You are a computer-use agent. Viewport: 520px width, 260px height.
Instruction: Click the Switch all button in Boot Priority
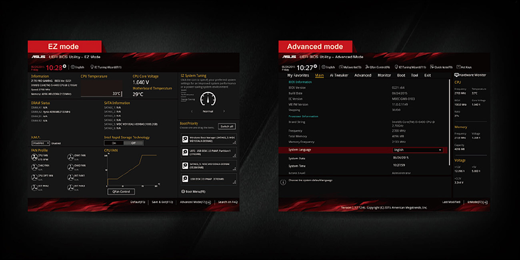pyautogui.click(x=227, y=126)
